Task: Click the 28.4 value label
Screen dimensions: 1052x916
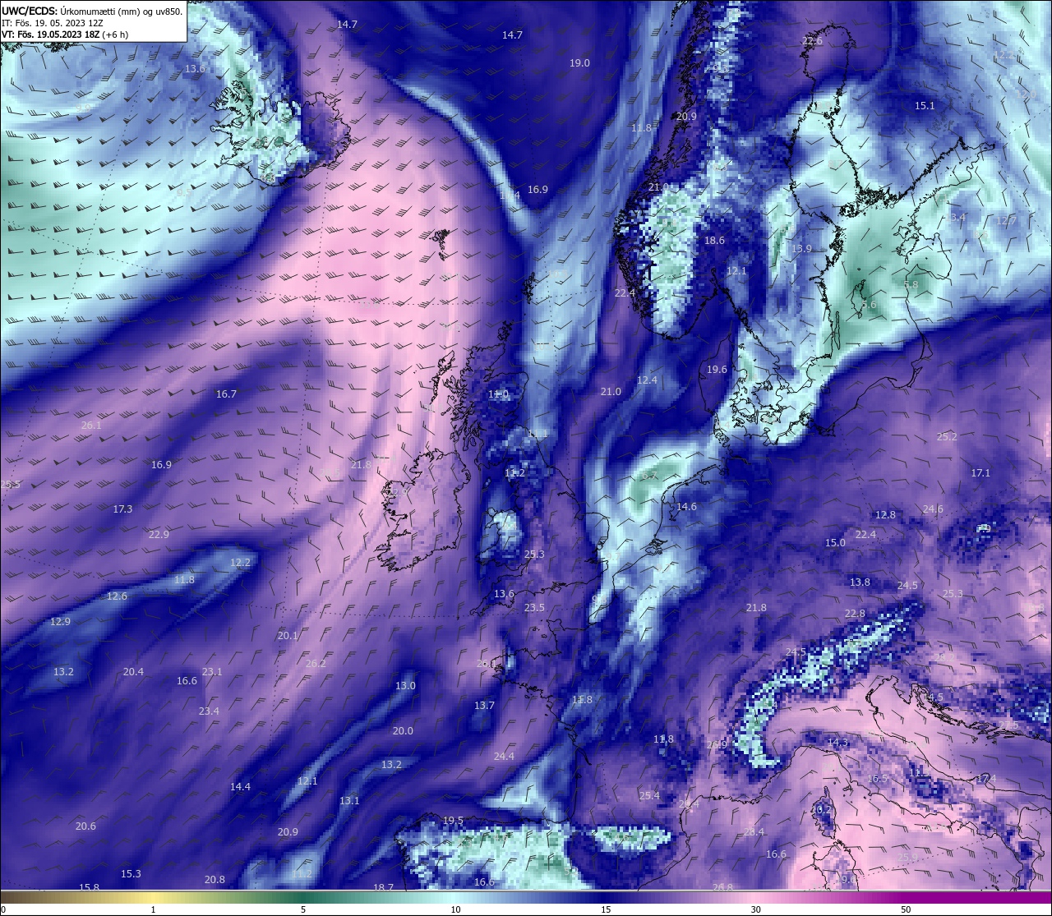Action: point(754,832)
